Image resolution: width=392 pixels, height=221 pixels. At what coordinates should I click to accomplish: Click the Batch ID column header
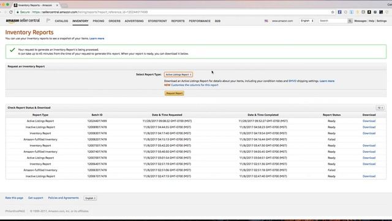pyautogui.click(x=97, y=115)
